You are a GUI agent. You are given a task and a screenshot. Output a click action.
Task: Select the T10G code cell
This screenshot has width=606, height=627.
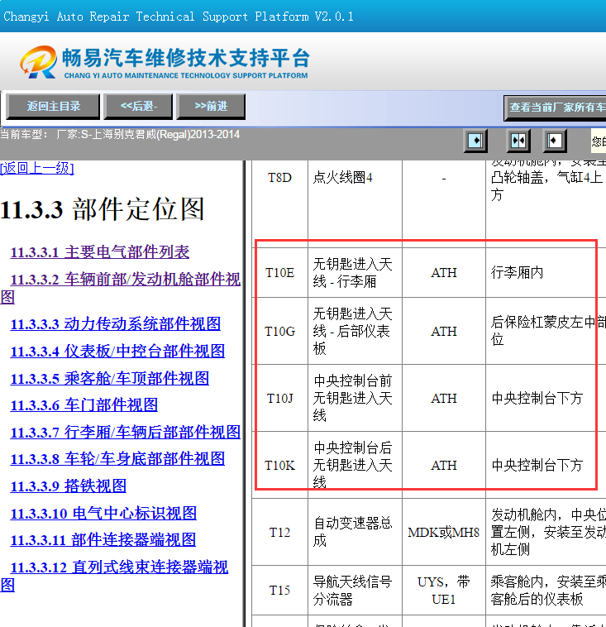click(x=279, y=331)
